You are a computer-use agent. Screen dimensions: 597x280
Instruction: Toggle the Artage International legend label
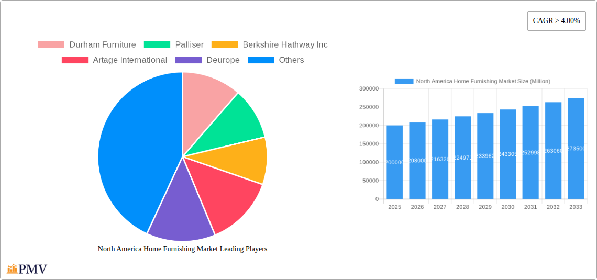click(x=130, y=60)
